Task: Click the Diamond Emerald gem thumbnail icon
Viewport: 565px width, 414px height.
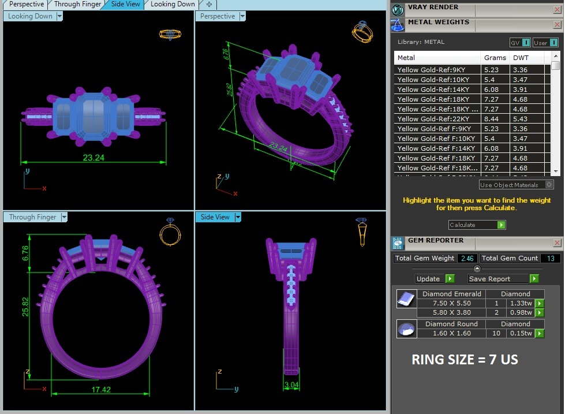Action: [x=406, y=299]
